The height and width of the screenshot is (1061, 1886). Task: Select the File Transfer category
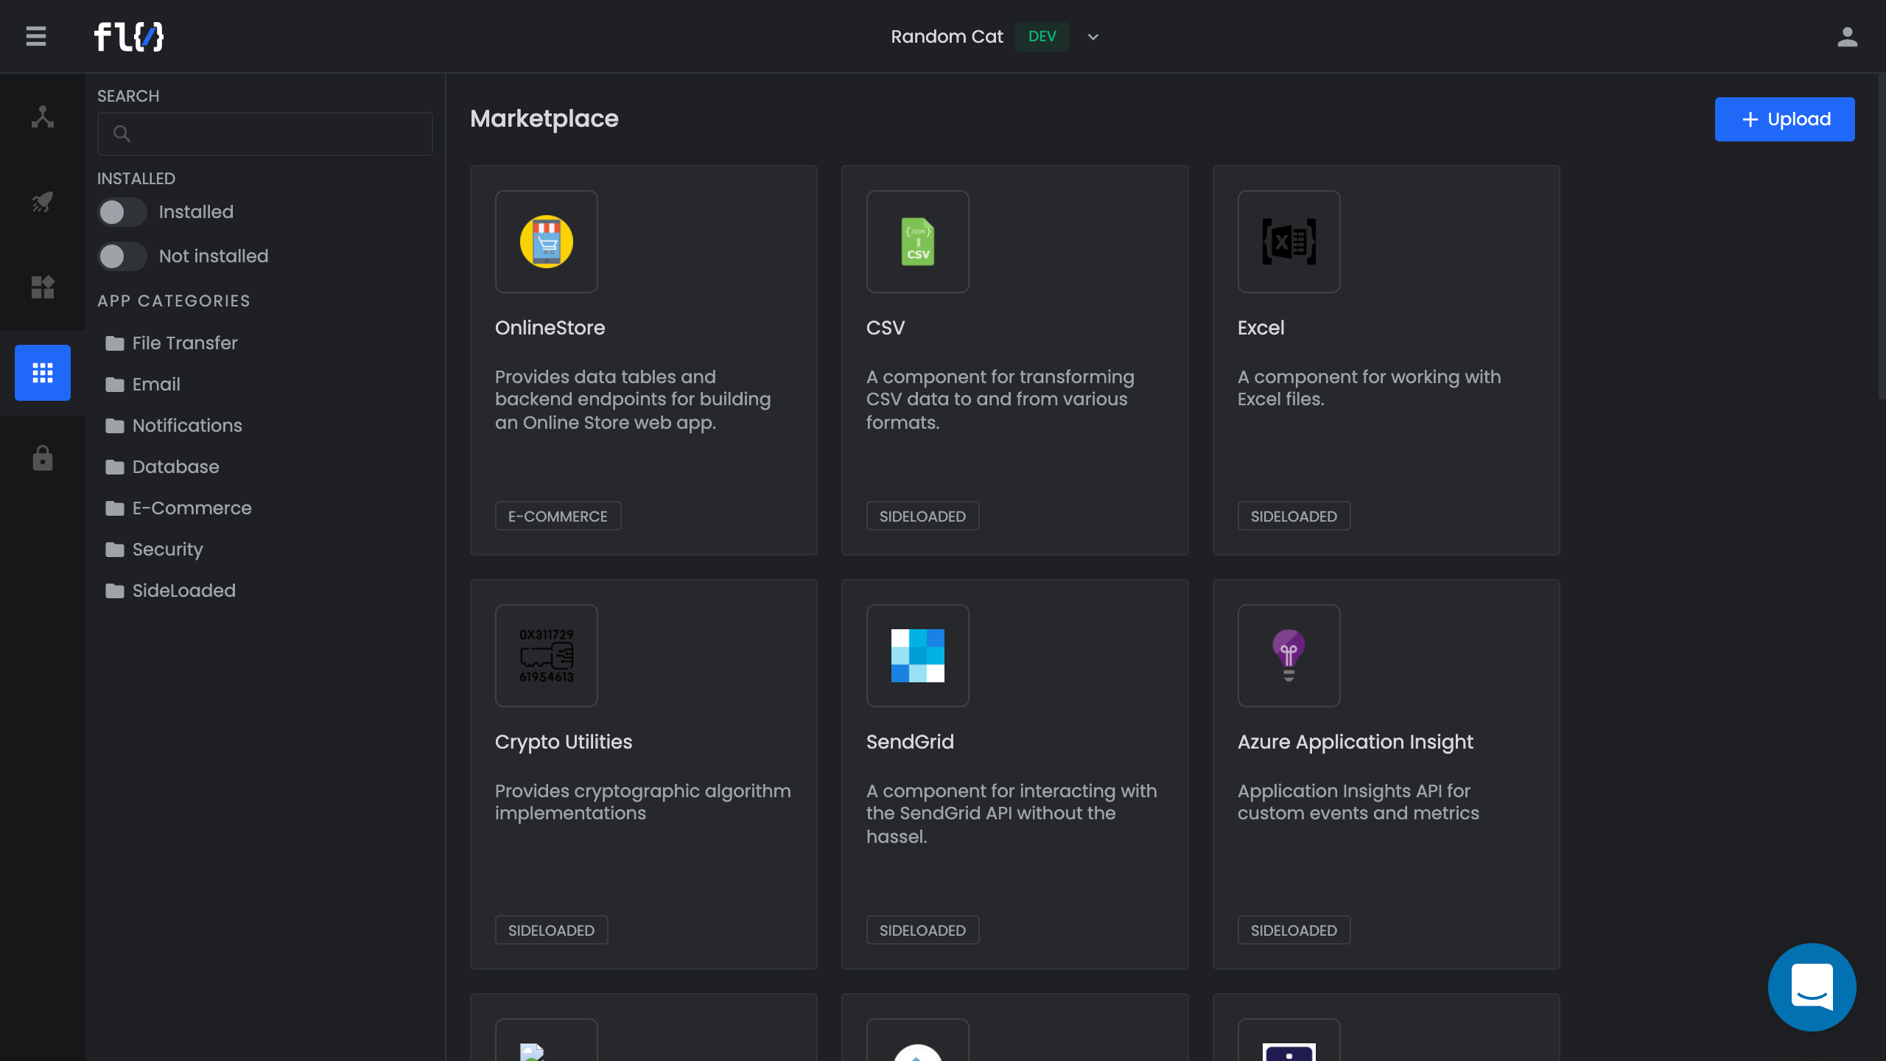(184, 343)
